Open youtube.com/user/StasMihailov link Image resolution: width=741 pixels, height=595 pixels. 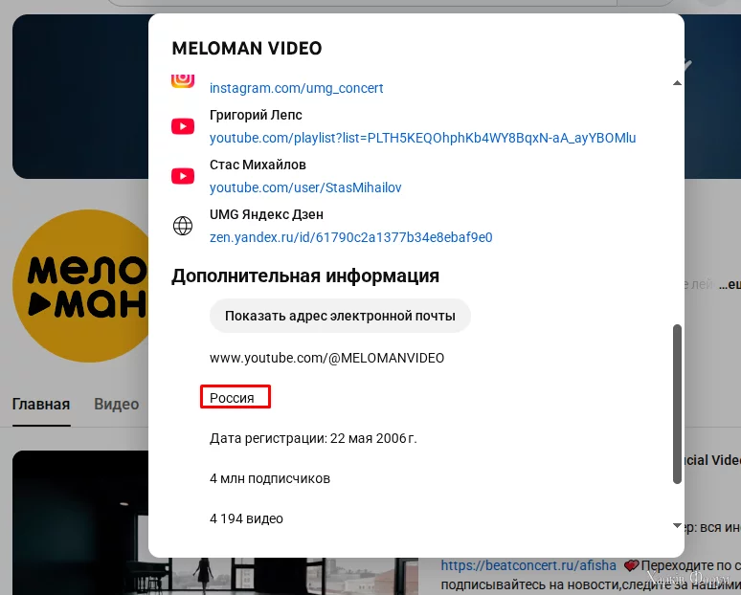coord(305,187)
